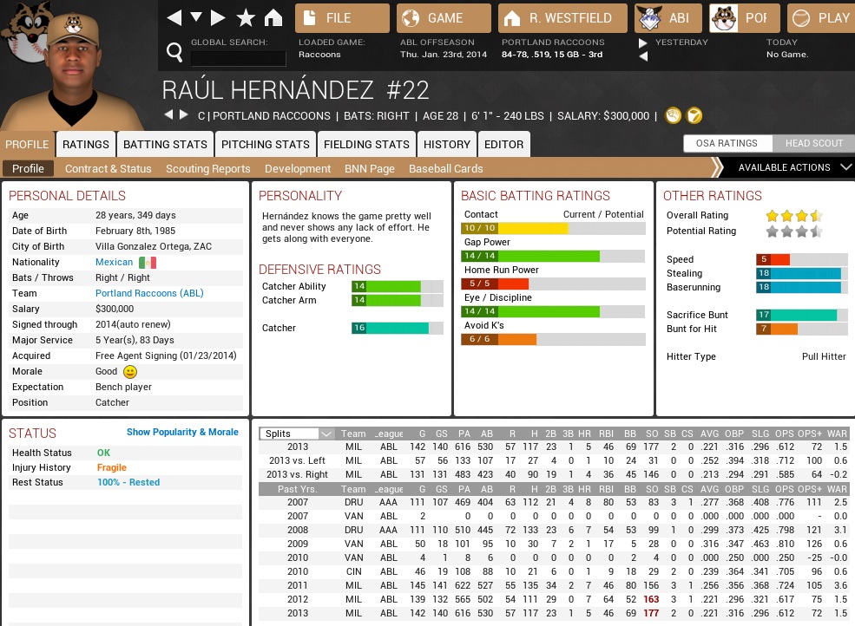Click the forward navigation arrow
The width and height of the screenshot is (855, 626).
(x=218, y=17)
